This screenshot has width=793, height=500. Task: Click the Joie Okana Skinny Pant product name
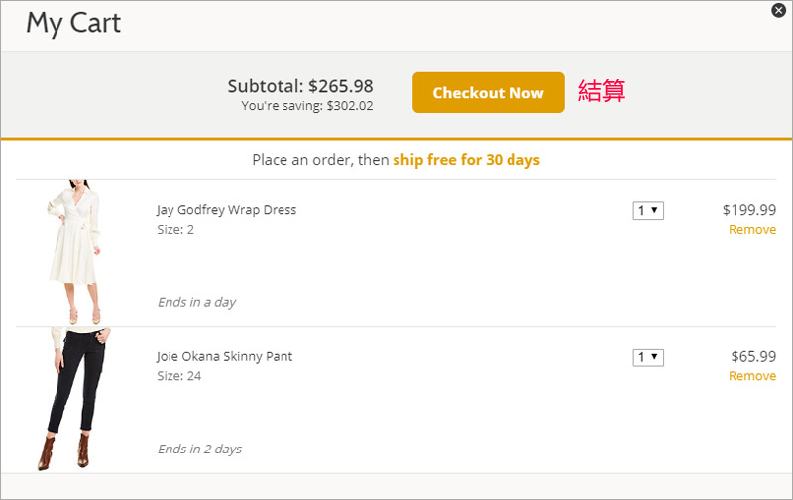pos(224,357)
